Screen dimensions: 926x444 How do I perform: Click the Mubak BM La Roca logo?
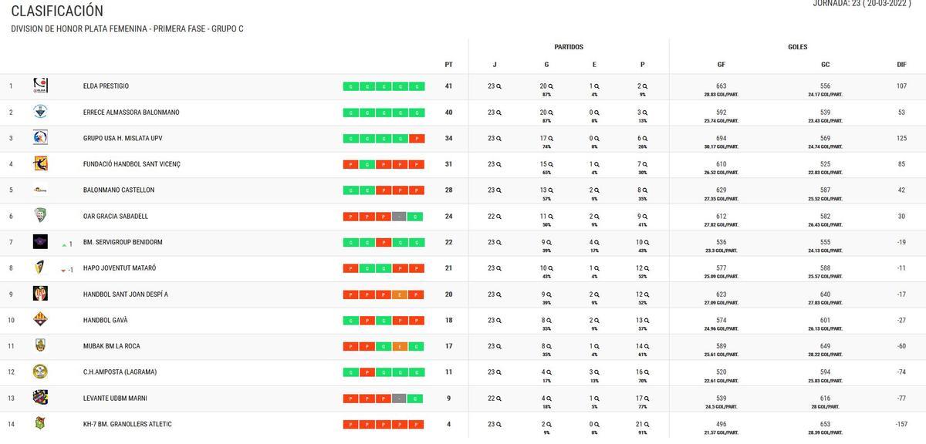point(39,345)
